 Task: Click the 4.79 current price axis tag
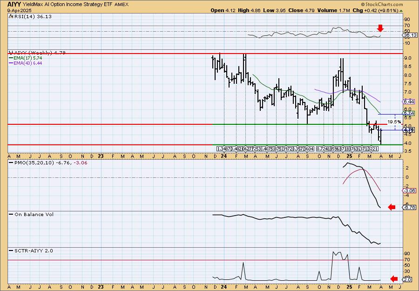409,130
